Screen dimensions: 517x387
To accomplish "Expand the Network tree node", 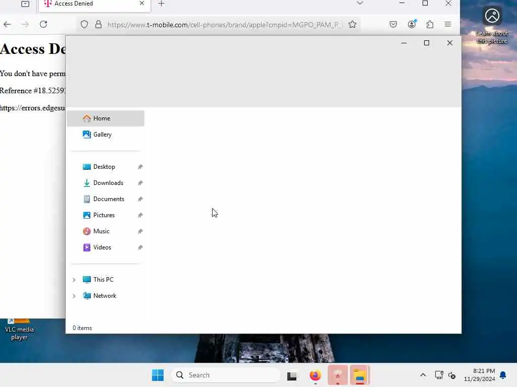I will pyautogui.click(x=74, y=296).
